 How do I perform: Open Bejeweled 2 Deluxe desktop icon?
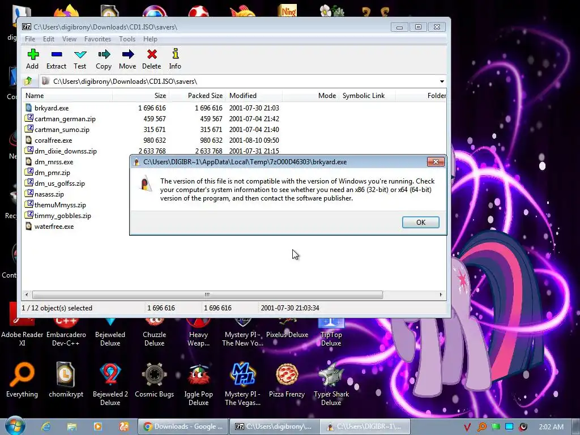click(110, 384)
